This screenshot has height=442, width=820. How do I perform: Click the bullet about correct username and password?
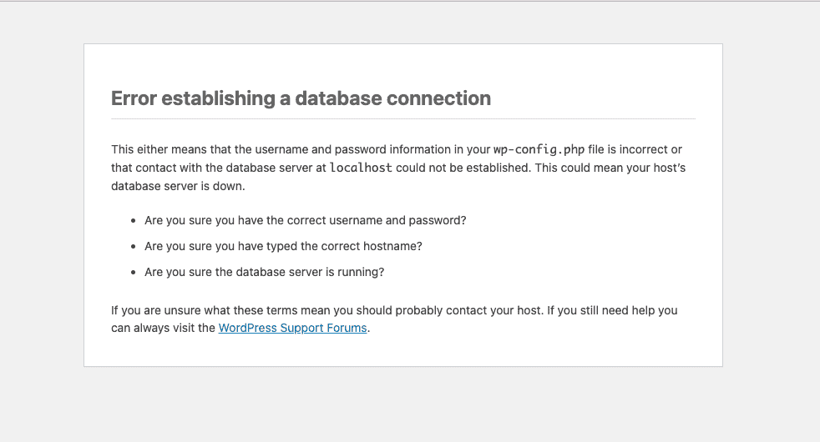click(x=305, y=221)
